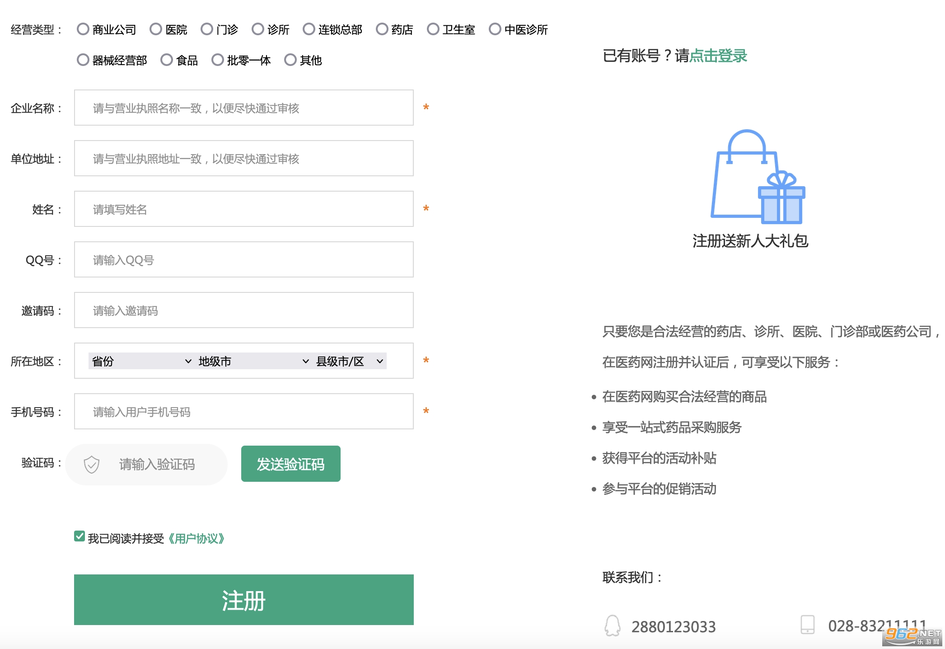
Task: Click the QQ penguin contact icon
Action: [613, 626]
